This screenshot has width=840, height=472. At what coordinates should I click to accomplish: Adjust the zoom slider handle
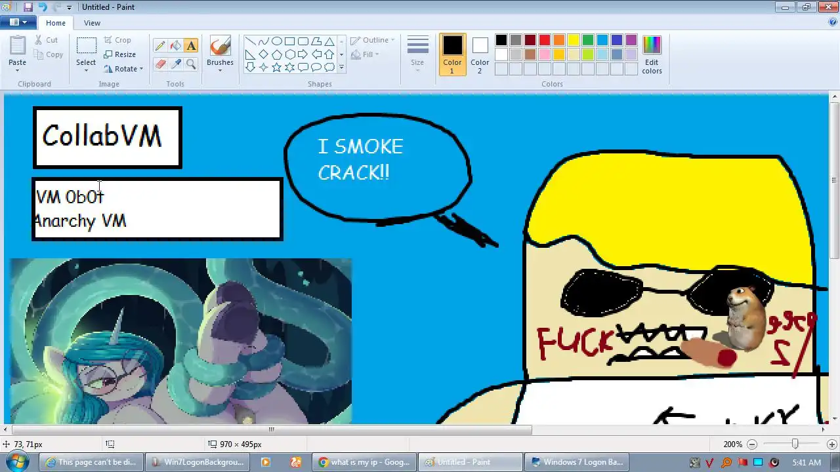tap(795, 444)
